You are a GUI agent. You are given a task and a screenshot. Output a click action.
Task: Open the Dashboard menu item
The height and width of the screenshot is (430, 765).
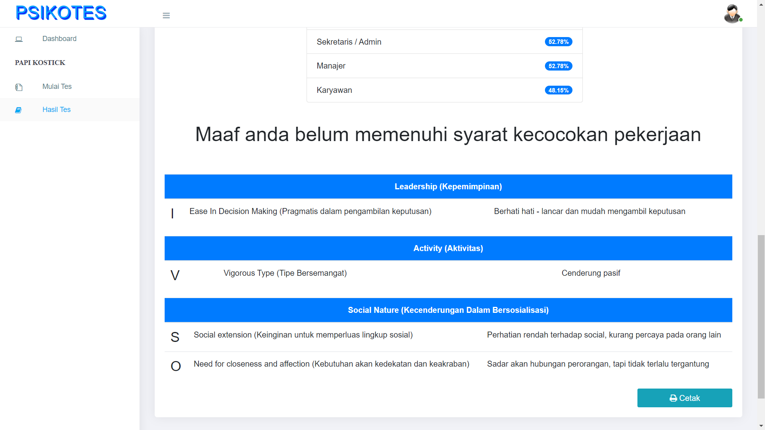click(59, 39)
